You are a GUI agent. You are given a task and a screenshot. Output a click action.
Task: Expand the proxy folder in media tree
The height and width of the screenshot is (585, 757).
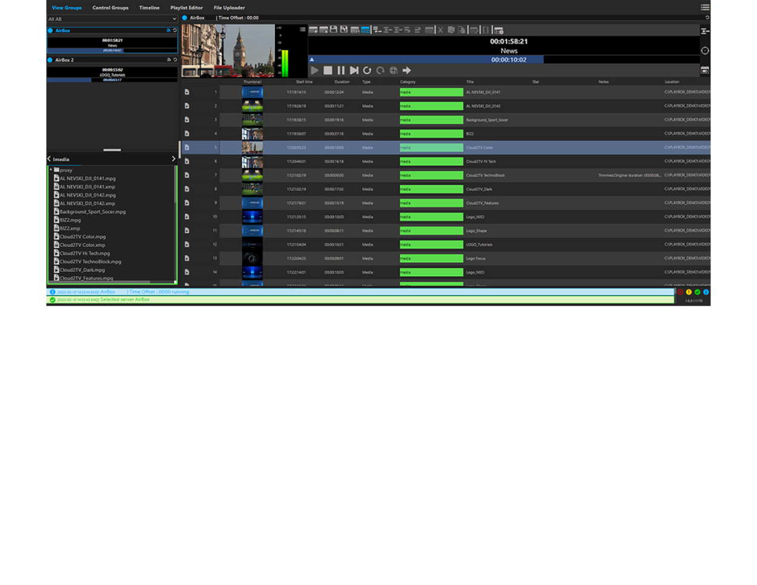point(51,170)
